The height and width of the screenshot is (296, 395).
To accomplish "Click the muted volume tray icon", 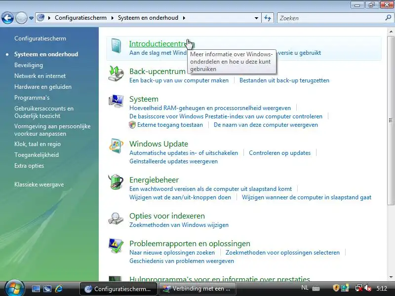I will [368, 288].
